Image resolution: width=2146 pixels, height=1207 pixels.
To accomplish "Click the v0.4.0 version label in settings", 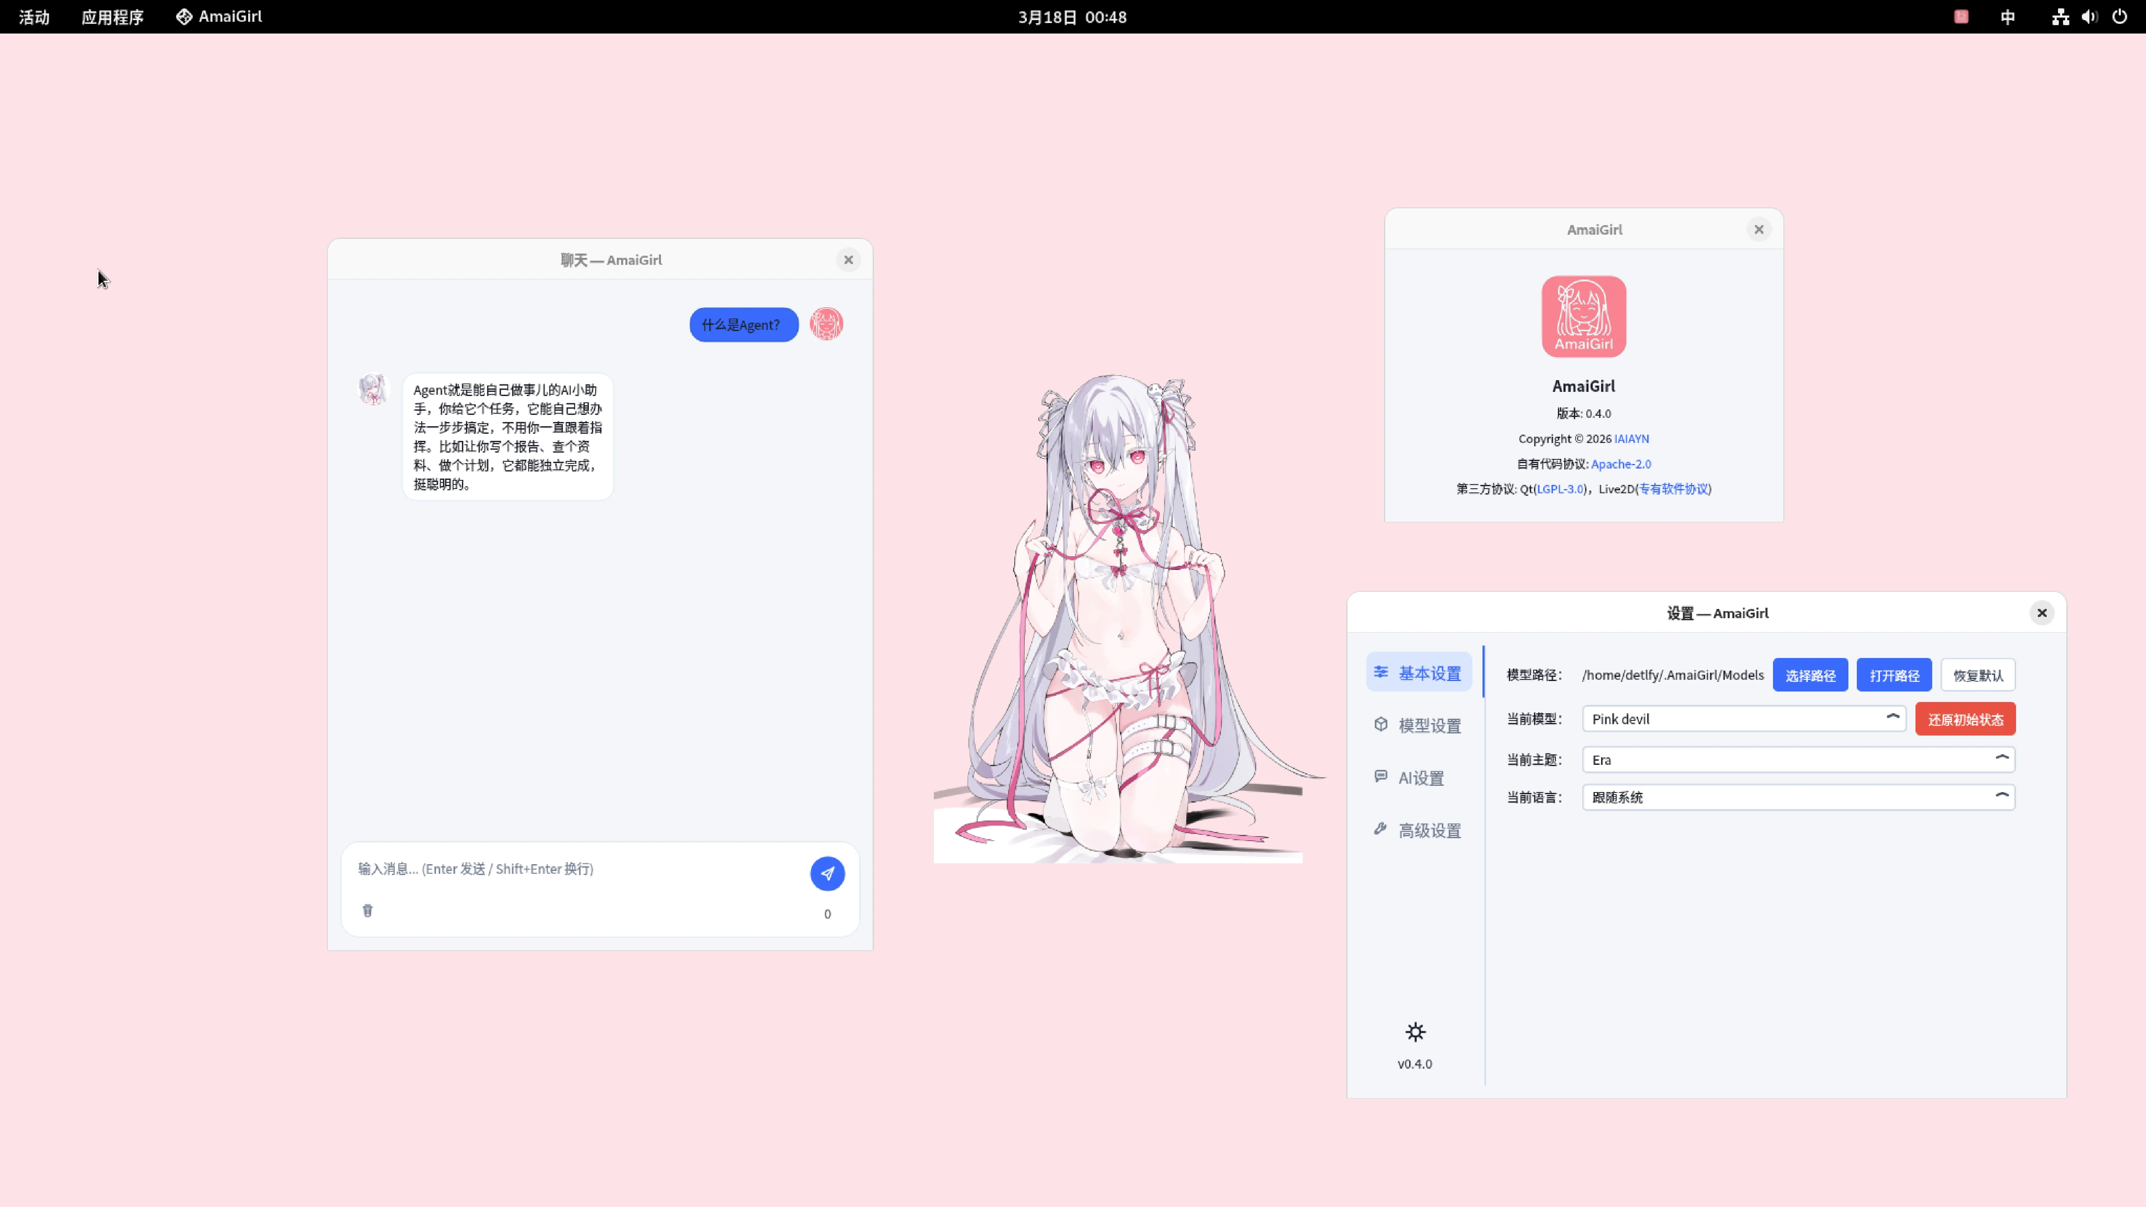I will [x=1415, y=1064].
